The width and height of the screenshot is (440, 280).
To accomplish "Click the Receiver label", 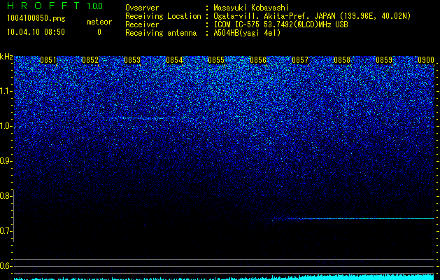I will pos(142,24).
